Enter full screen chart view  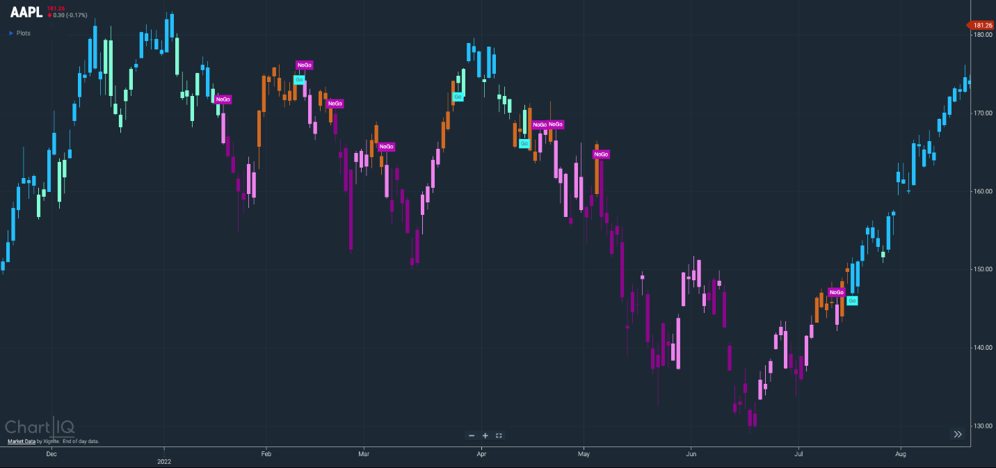pos(499,435)
